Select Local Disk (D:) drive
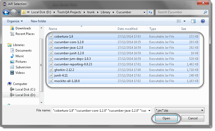The image size is (215, 131). tap(25, 95)
